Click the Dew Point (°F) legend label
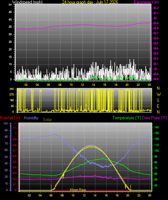168x200 pixels. [154, 118]
